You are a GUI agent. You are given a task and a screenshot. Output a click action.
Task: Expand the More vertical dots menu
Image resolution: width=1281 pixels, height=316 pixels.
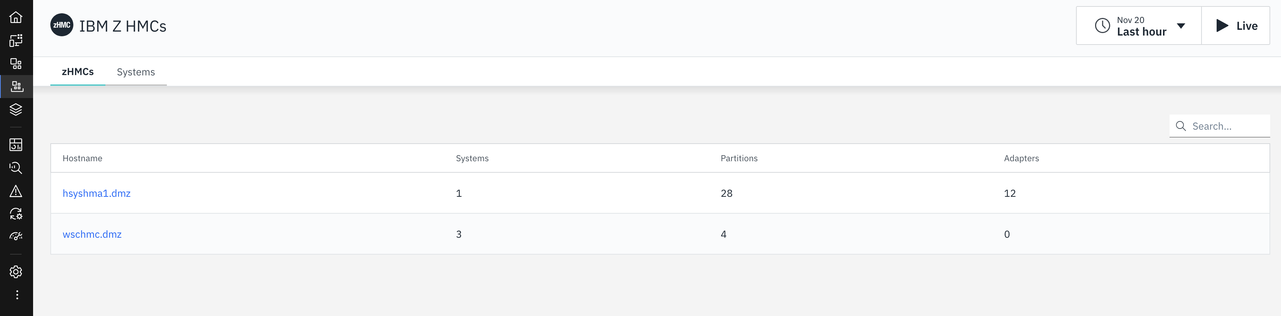point(17,295)
